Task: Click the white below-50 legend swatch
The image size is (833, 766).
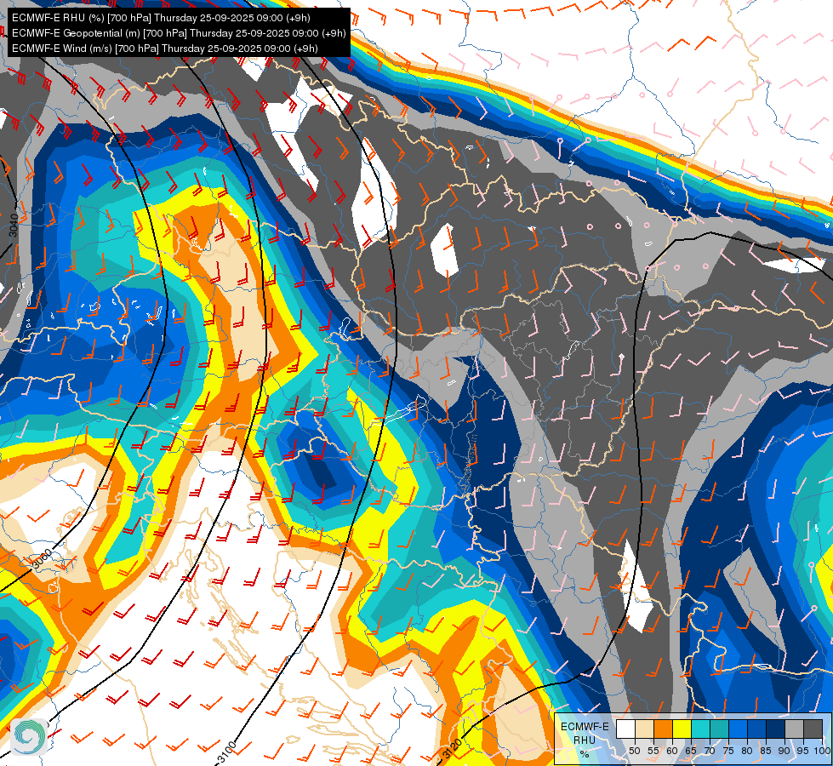Action: point(625,729)
